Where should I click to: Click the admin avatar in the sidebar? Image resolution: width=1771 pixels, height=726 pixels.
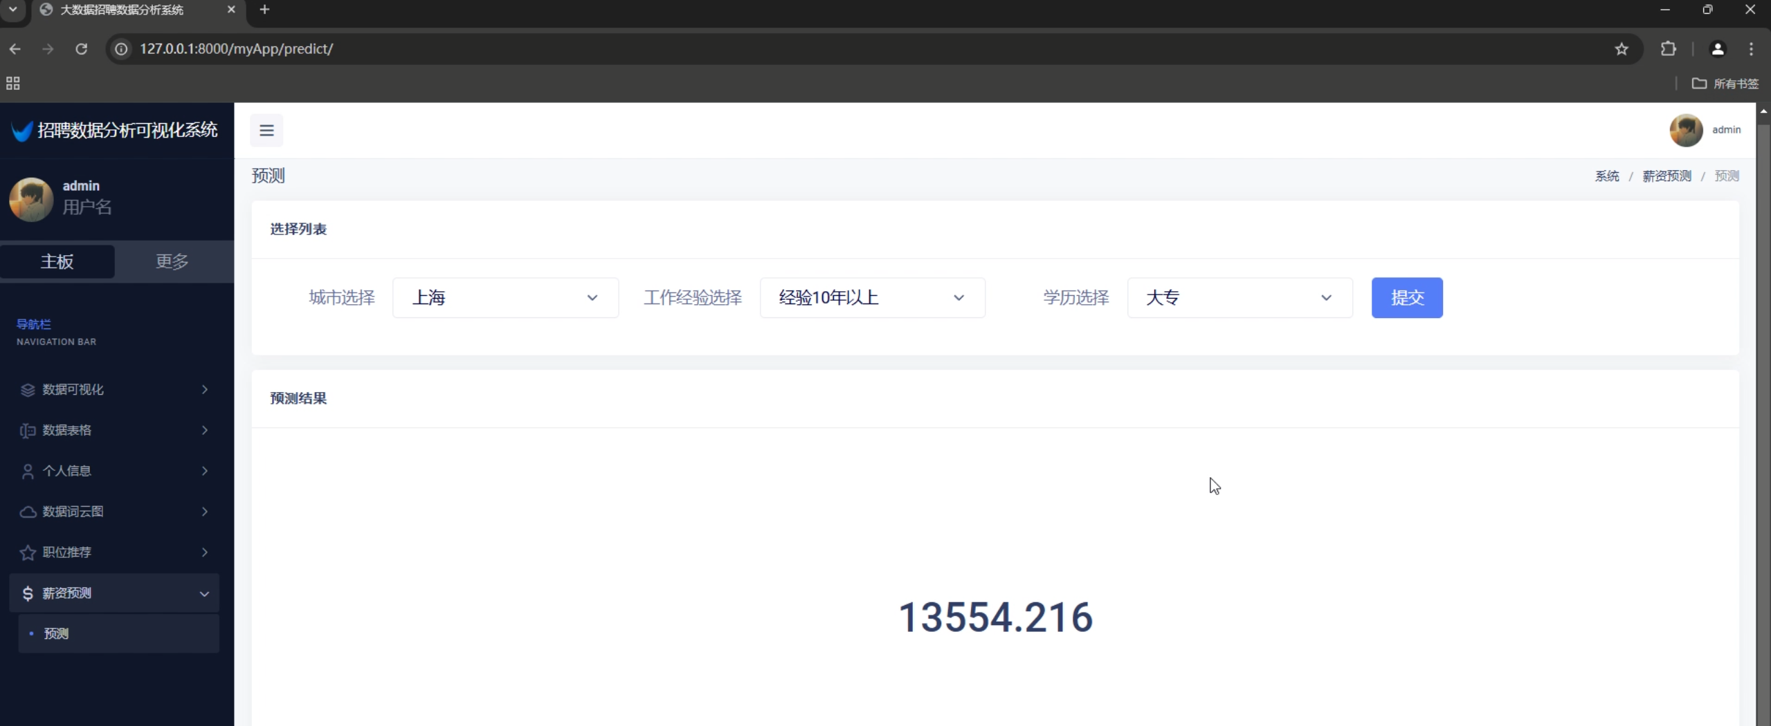[31, 199]
